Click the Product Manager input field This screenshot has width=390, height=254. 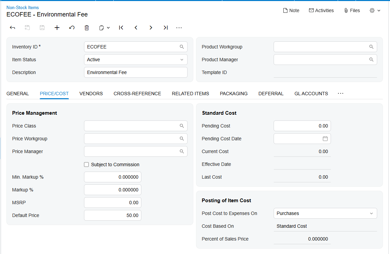coord(325,60)
